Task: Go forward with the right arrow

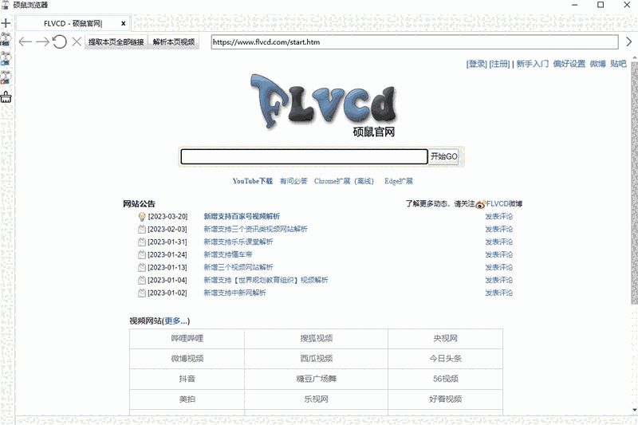Action: pos(42,42)
